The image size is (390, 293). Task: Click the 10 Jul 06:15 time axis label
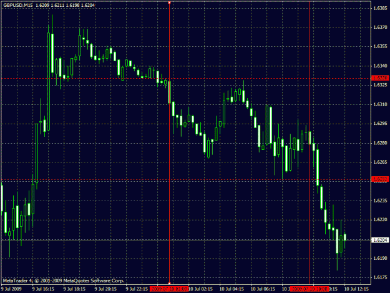263,289
